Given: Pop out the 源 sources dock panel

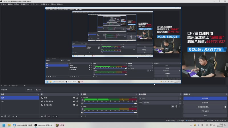Looking at the screenshot, I should point(78,94).
